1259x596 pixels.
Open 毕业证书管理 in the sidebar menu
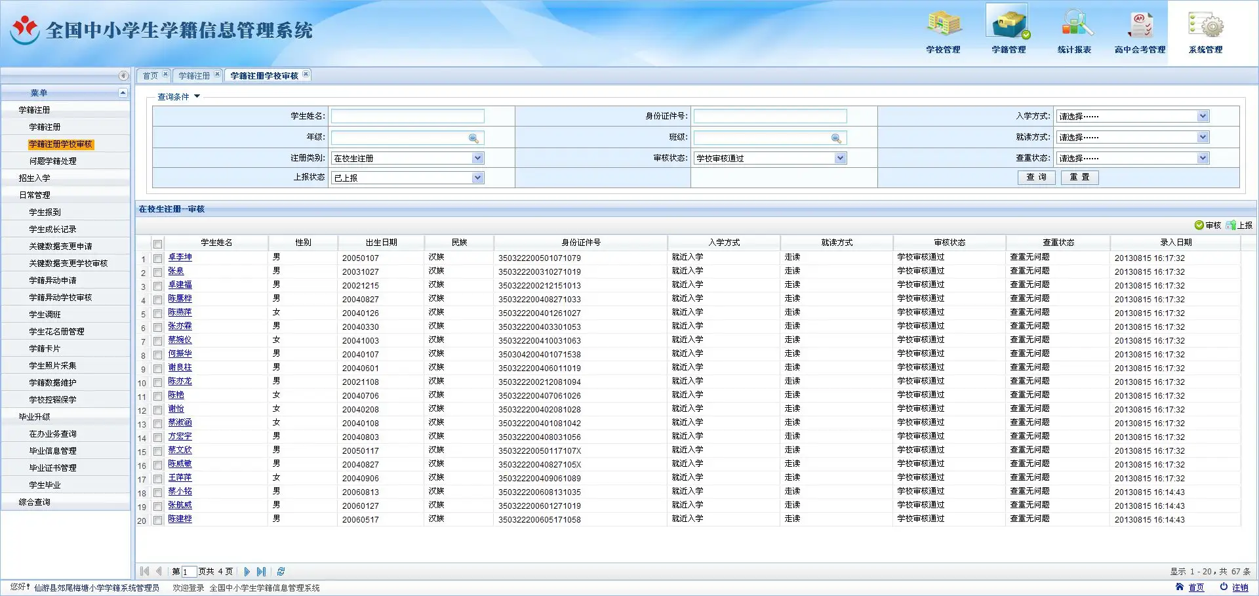tap(52, 468)
